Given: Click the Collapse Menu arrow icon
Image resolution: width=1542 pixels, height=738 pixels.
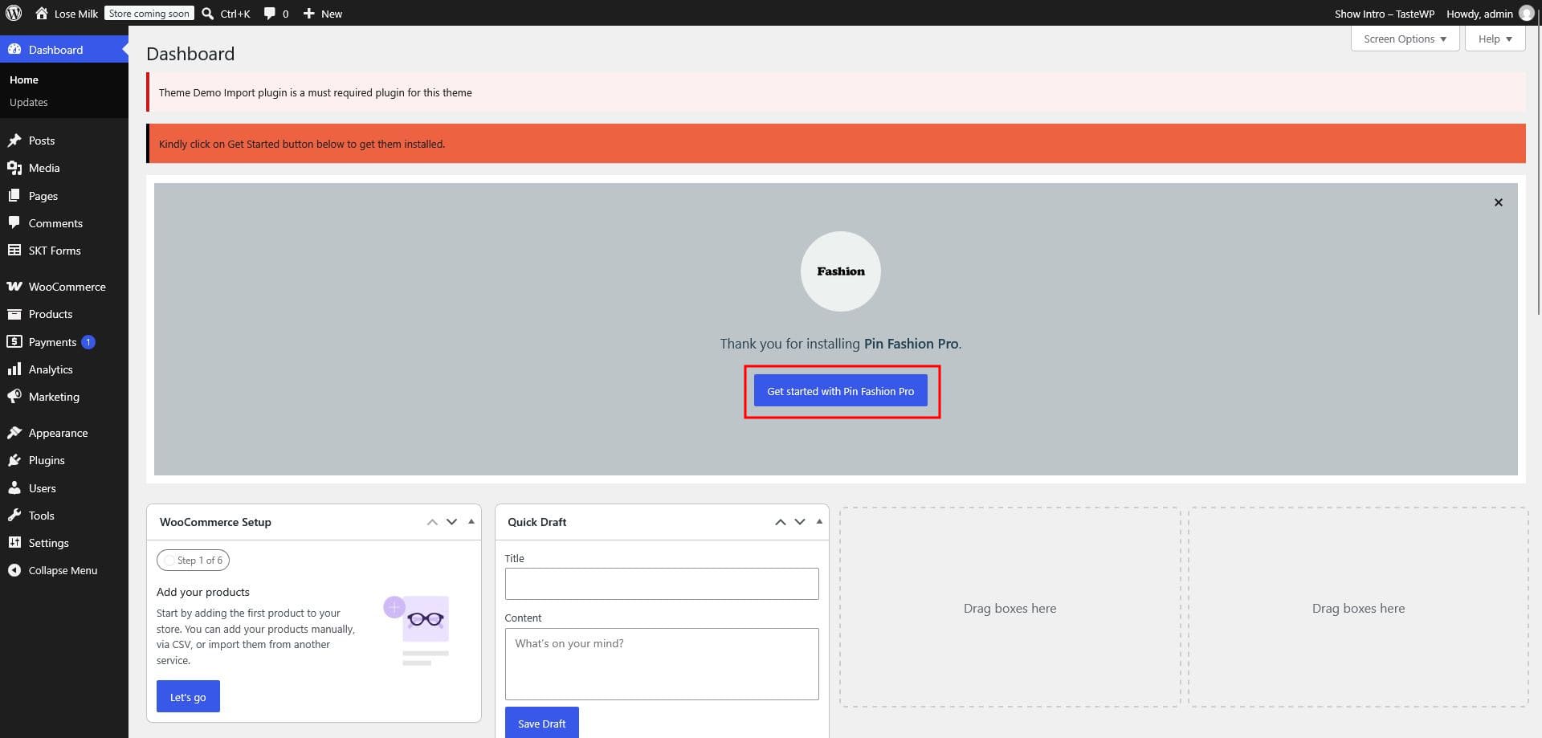Looking at the screenshot, I should (x=14, y=570).
